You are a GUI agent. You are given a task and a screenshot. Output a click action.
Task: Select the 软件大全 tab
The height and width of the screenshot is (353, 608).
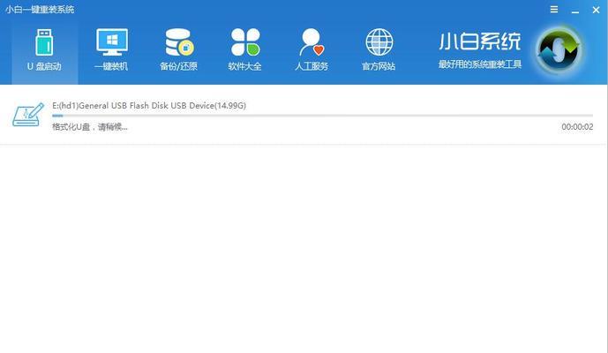(244, 50)
